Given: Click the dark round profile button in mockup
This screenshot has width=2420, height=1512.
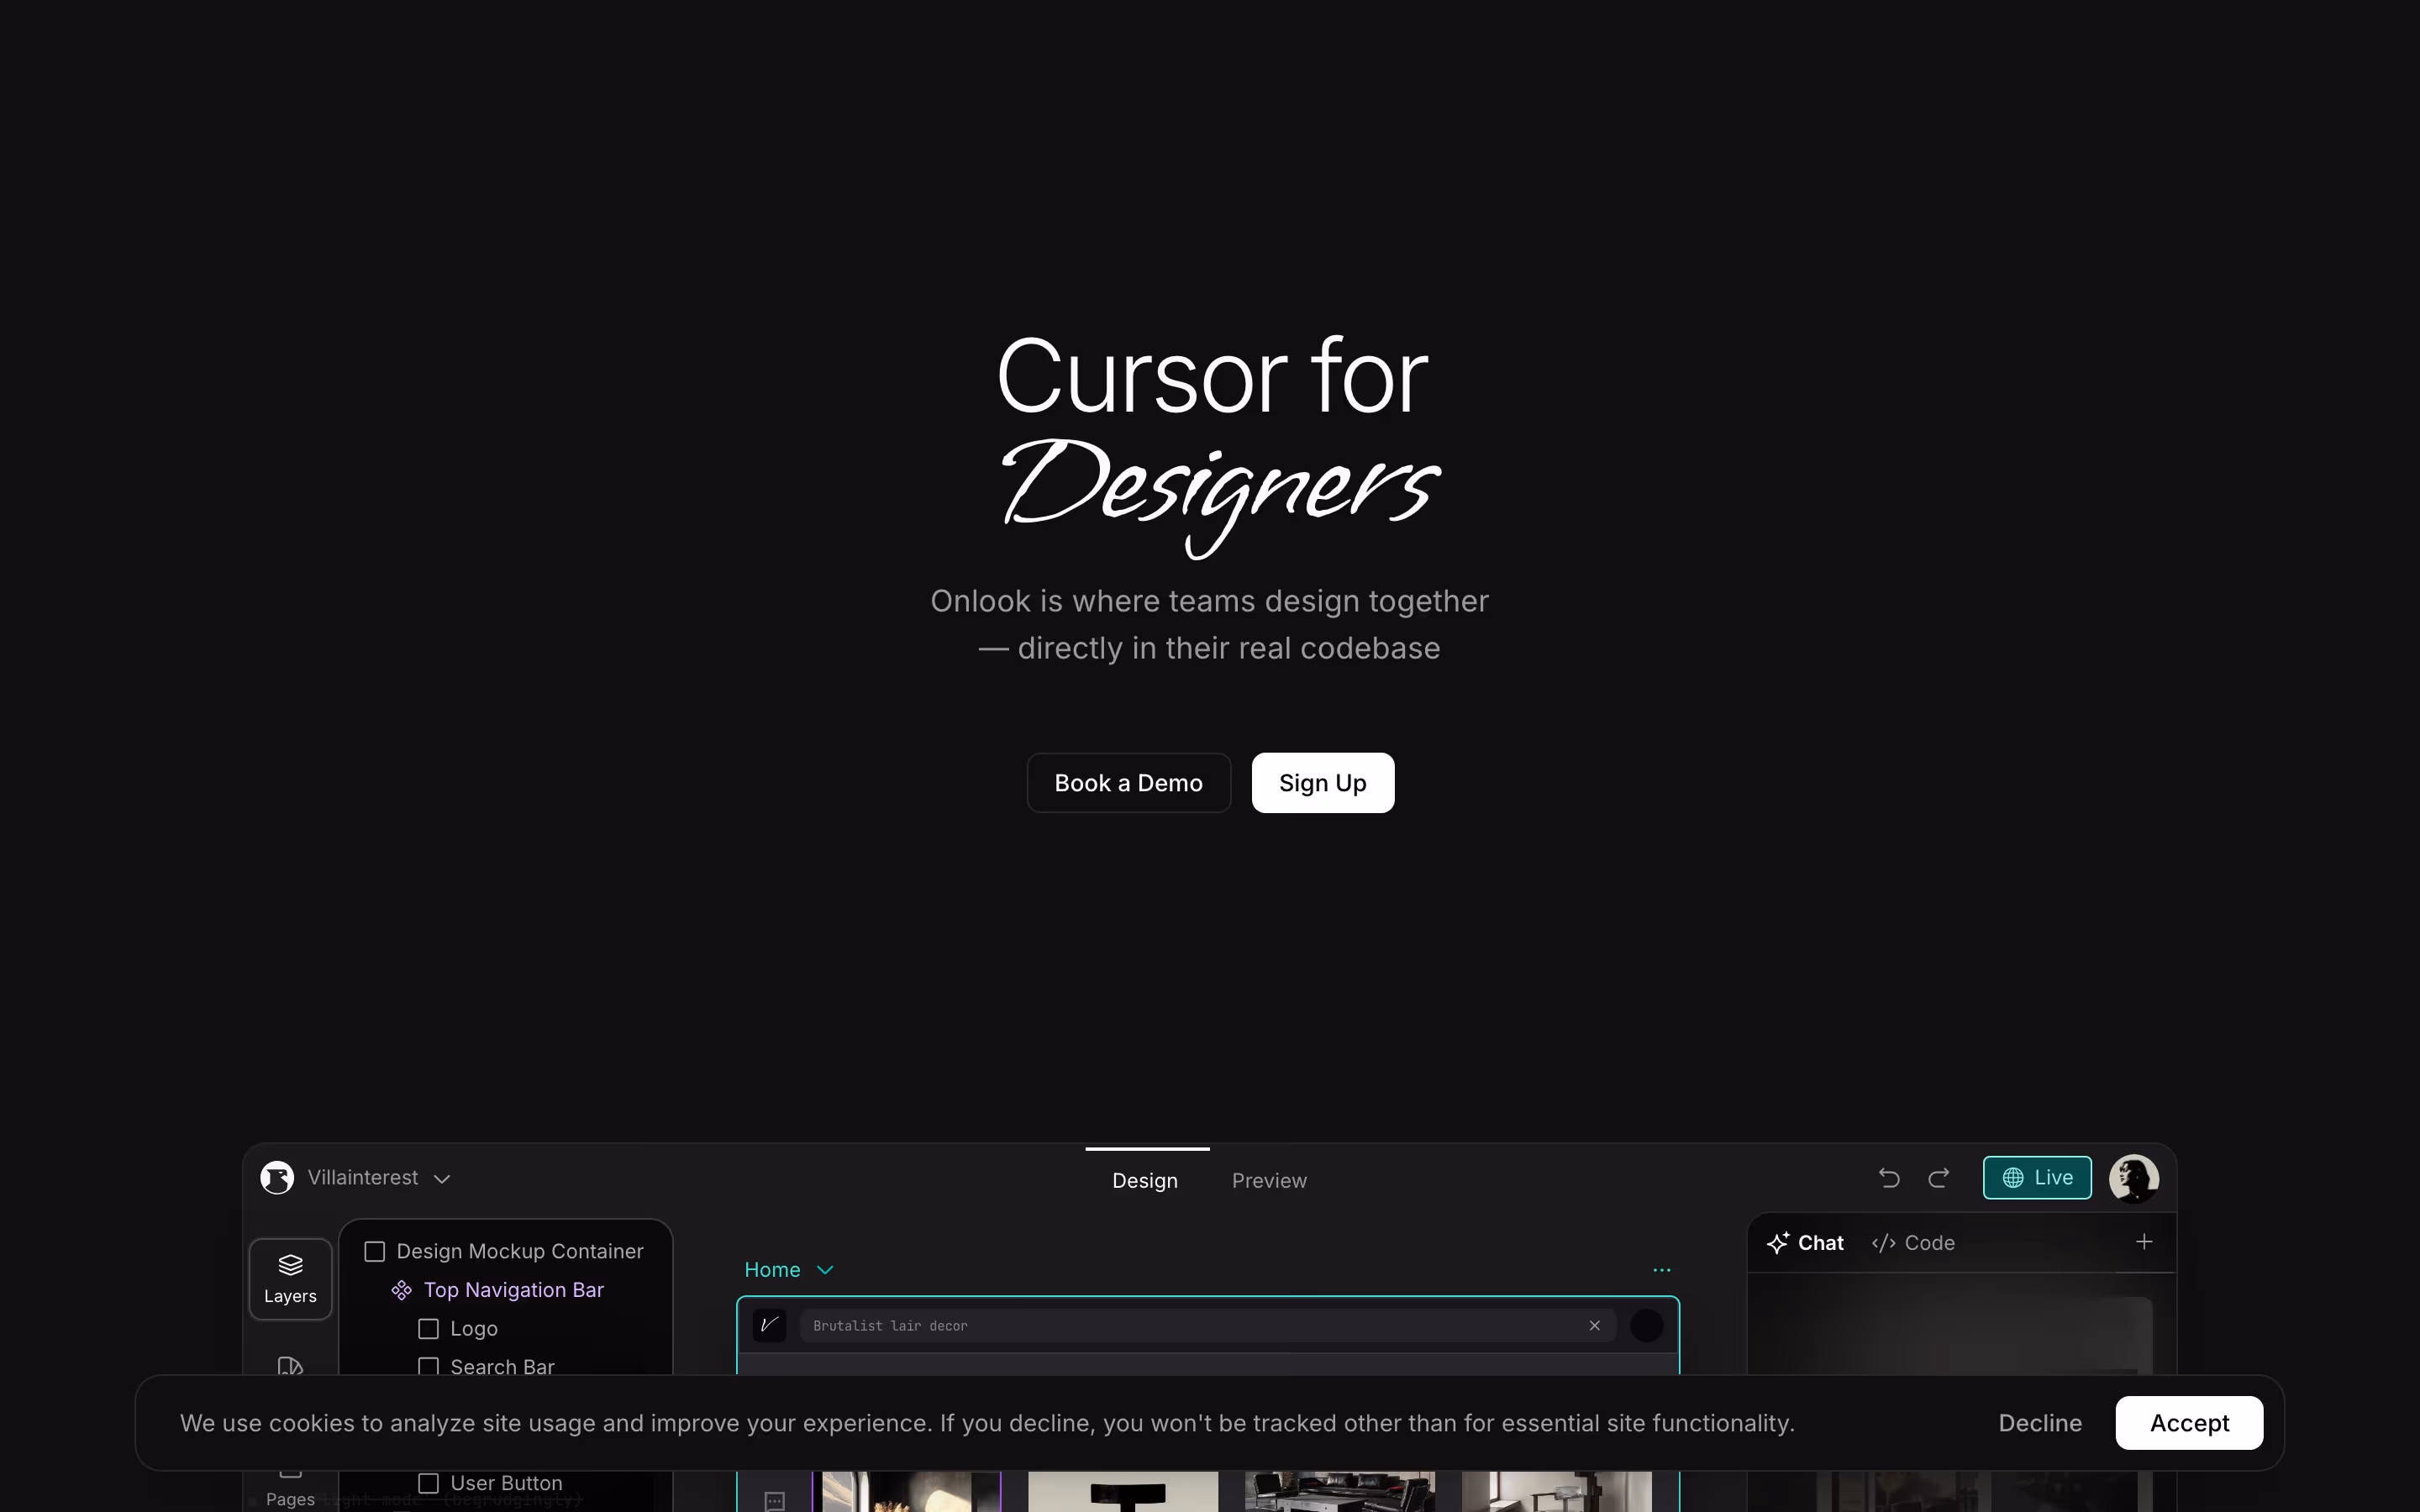Looking at the screenshot, I should (1647, 1326).
